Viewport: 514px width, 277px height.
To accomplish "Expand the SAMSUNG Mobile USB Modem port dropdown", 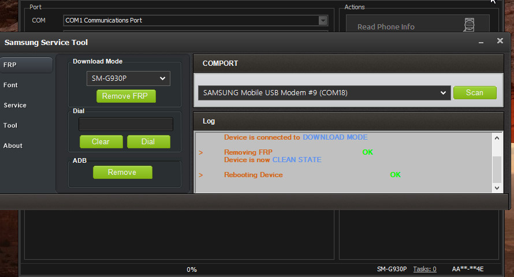I will point(324,93).
